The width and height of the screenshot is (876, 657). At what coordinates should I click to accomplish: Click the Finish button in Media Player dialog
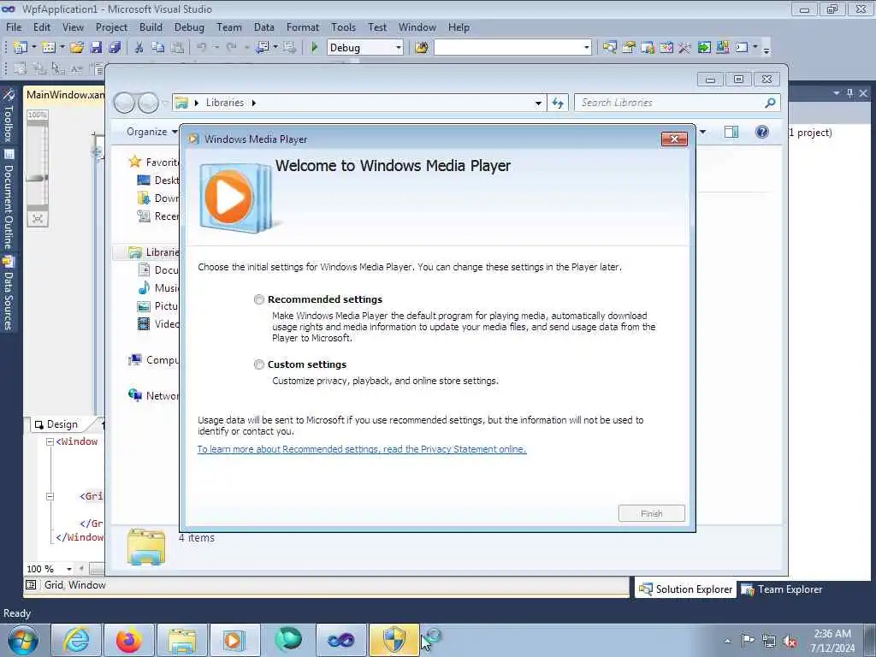pyautogui.click(x=651, y=513)
